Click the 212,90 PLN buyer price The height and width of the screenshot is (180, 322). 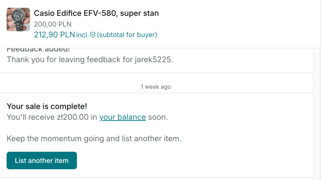(54, 35)
